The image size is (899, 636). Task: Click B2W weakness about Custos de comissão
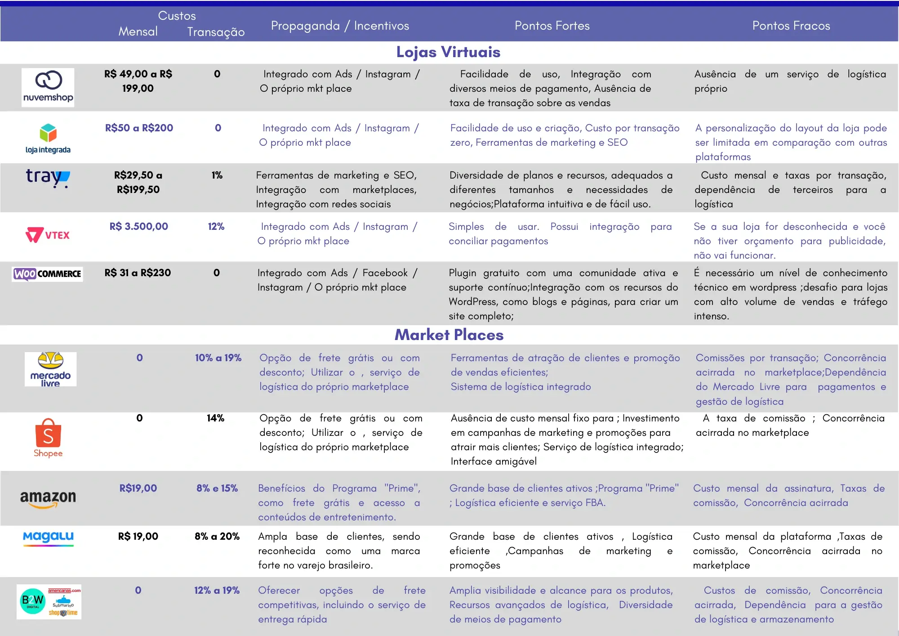(x=788, y=605)
